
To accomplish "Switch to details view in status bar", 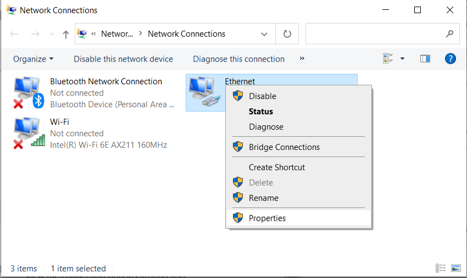I will point(441,268).
